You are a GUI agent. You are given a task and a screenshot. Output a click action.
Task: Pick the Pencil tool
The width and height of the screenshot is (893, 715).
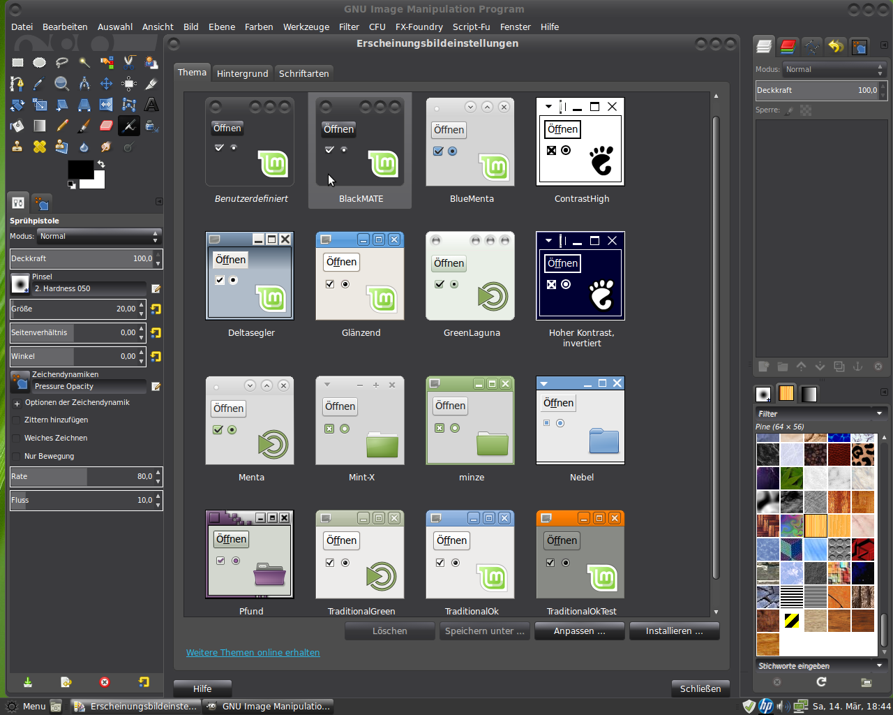[61, 126]
